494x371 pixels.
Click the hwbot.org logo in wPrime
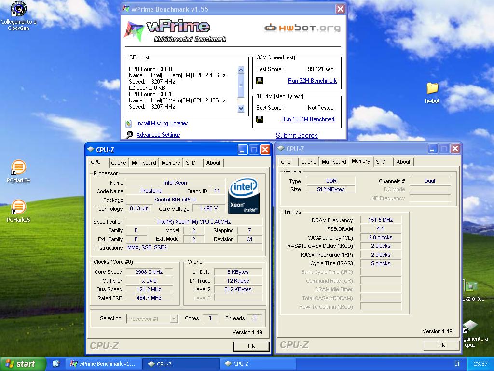[x=302, y=28]
